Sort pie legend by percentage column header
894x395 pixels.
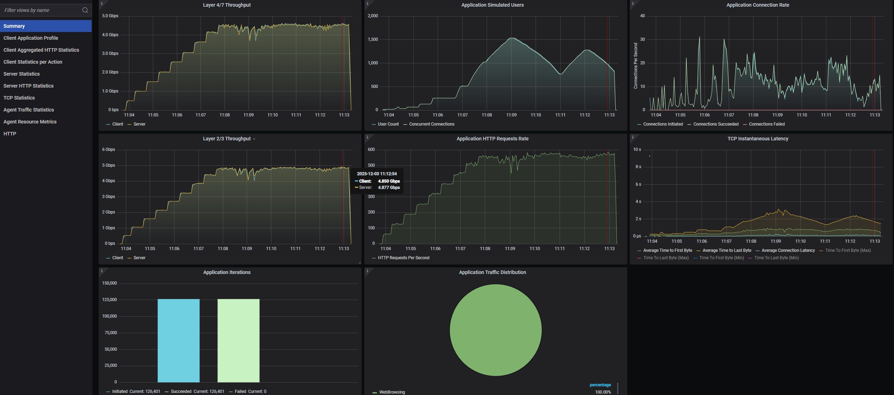click(600, 385)
